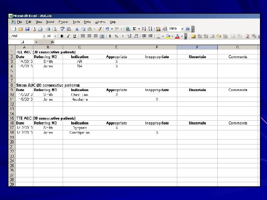Open the Insert menu

(x=50, y=22)
